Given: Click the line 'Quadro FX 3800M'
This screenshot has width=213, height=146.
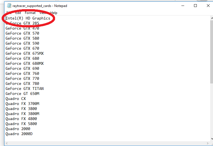Looking at the screenshot, I should [x=22, y=114].
